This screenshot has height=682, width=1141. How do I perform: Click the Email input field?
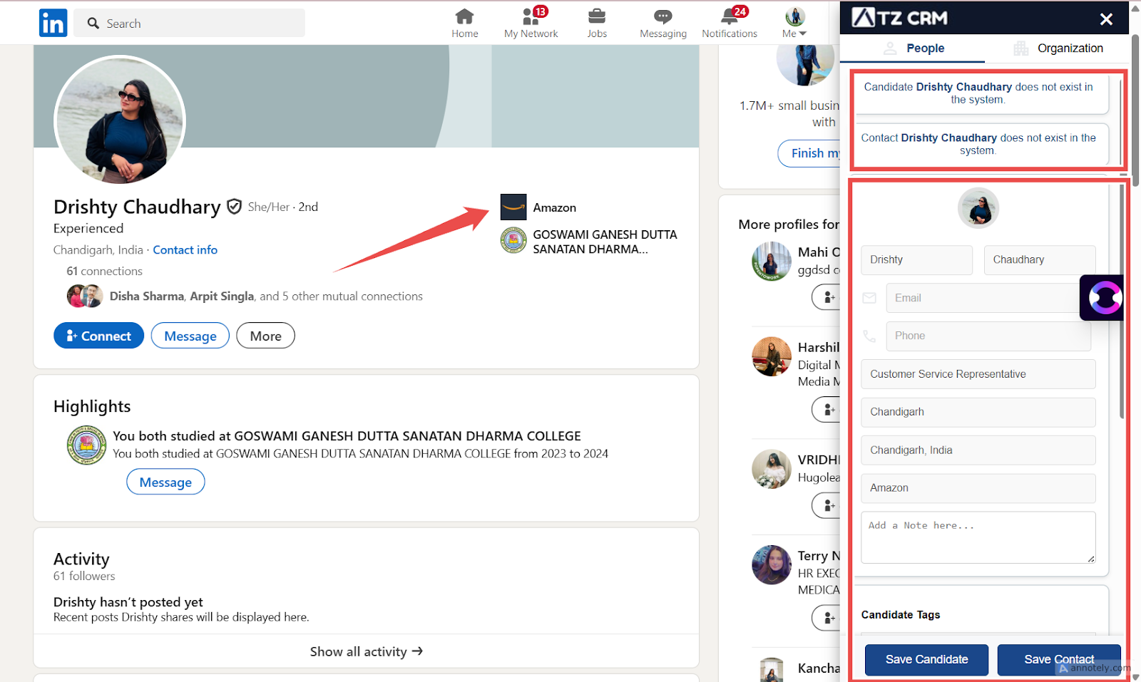(x=988, y=298)
